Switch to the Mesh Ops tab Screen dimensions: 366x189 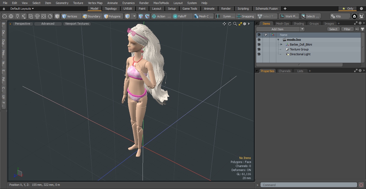click(x=282, y=24)
